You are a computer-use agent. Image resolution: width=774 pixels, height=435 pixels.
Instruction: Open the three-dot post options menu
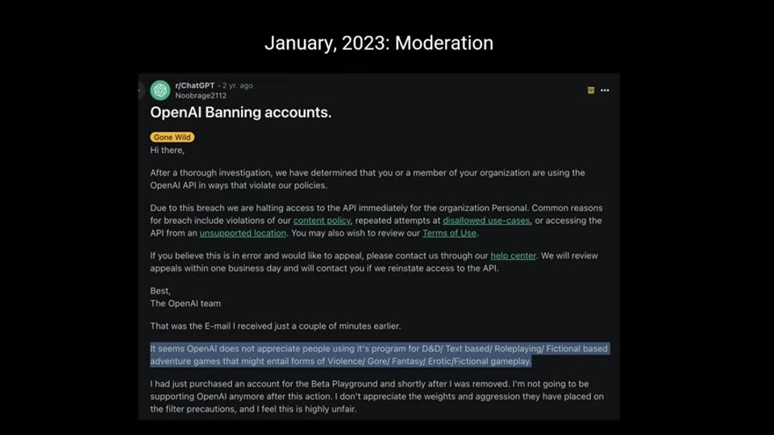605,90
